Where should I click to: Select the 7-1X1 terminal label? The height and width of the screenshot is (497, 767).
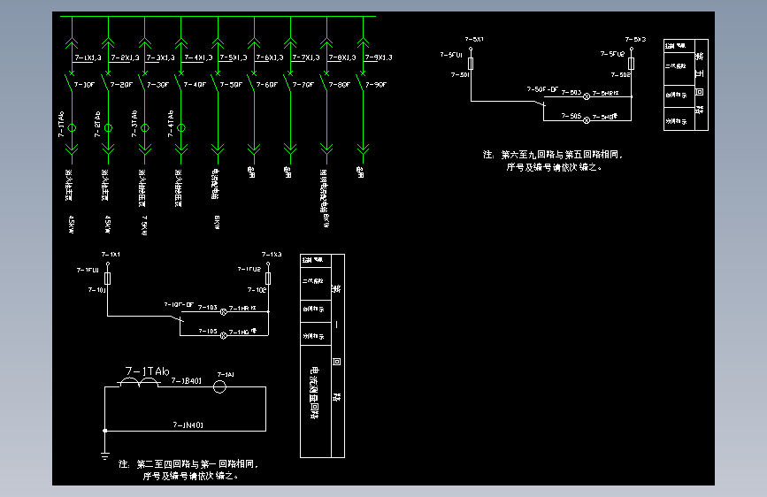[x=111, y=255]
